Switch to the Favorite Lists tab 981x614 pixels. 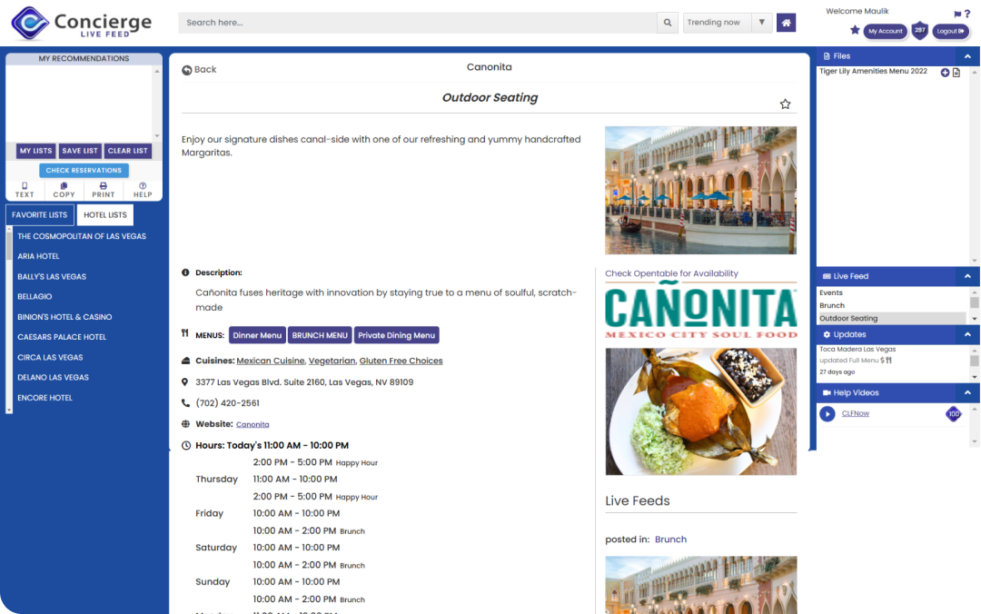[x=39, y=214]
